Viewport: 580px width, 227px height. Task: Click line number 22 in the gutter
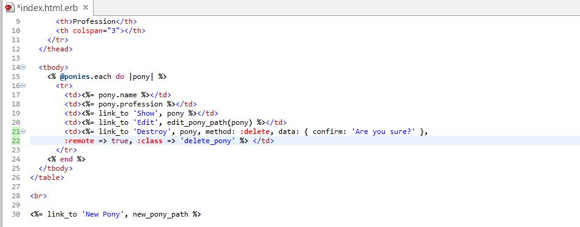pyautogui.click(x=15, y=141)
